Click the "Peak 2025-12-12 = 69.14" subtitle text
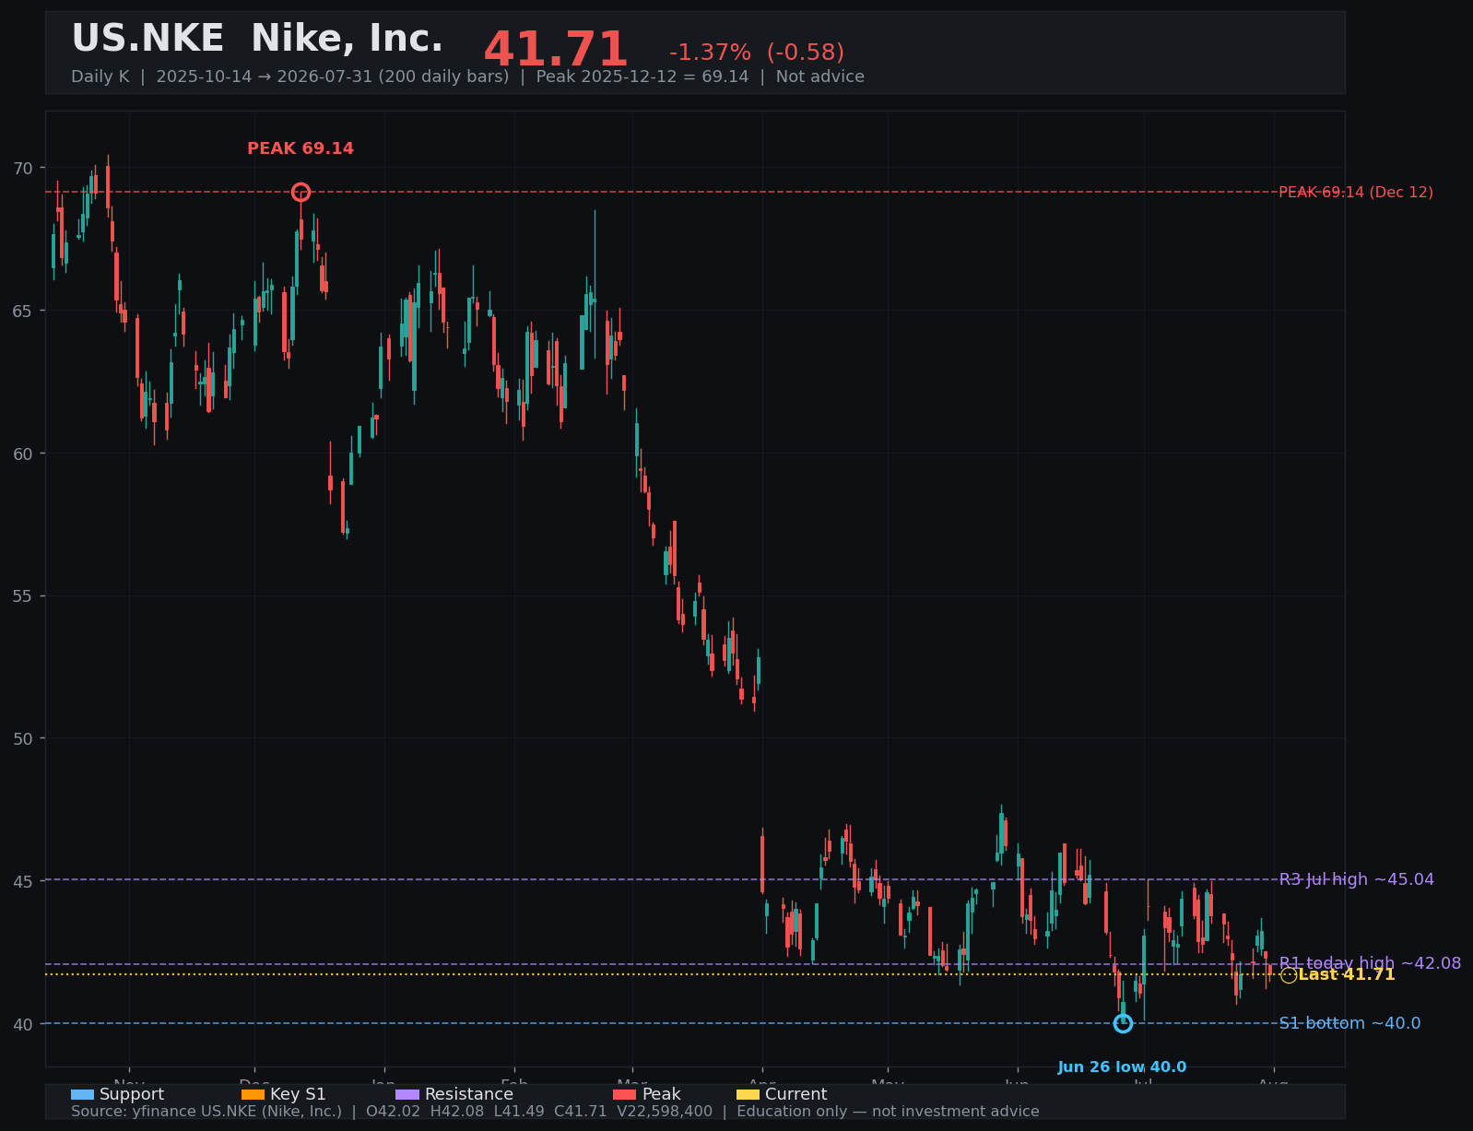Viewport: 1473px width, 1131px height. (642, 77)
